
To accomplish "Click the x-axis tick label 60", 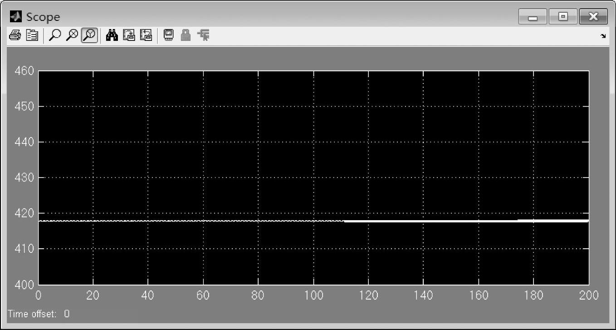I will [203, 296].
